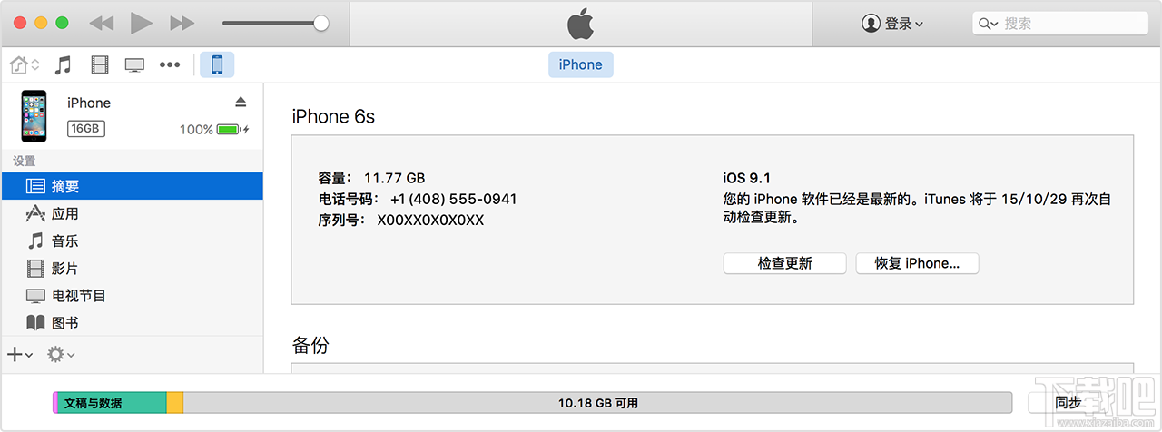Image resolution: width=1162 pixels, height=432 pixels.
Task: Click the iPhone 6s heading
Action: click(333, 117)
